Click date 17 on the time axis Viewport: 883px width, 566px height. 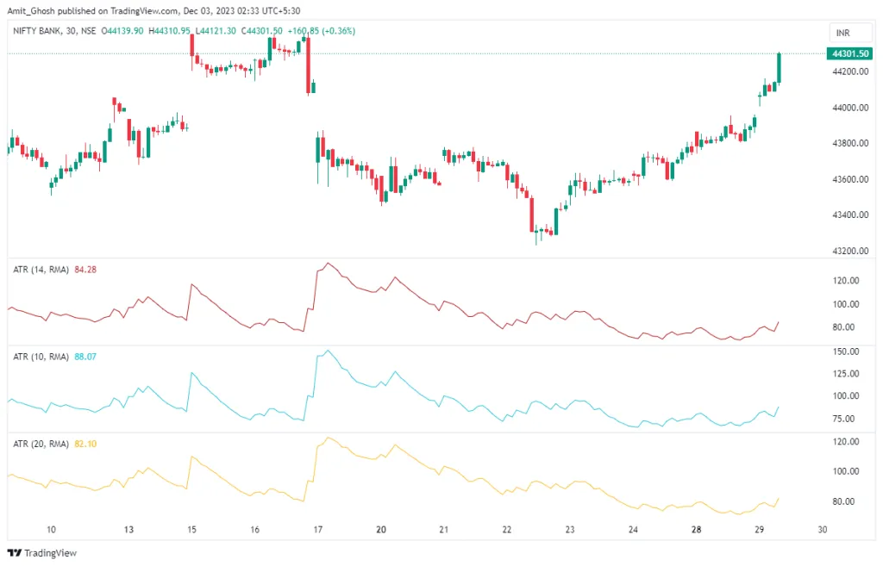(x=318, y=530)
